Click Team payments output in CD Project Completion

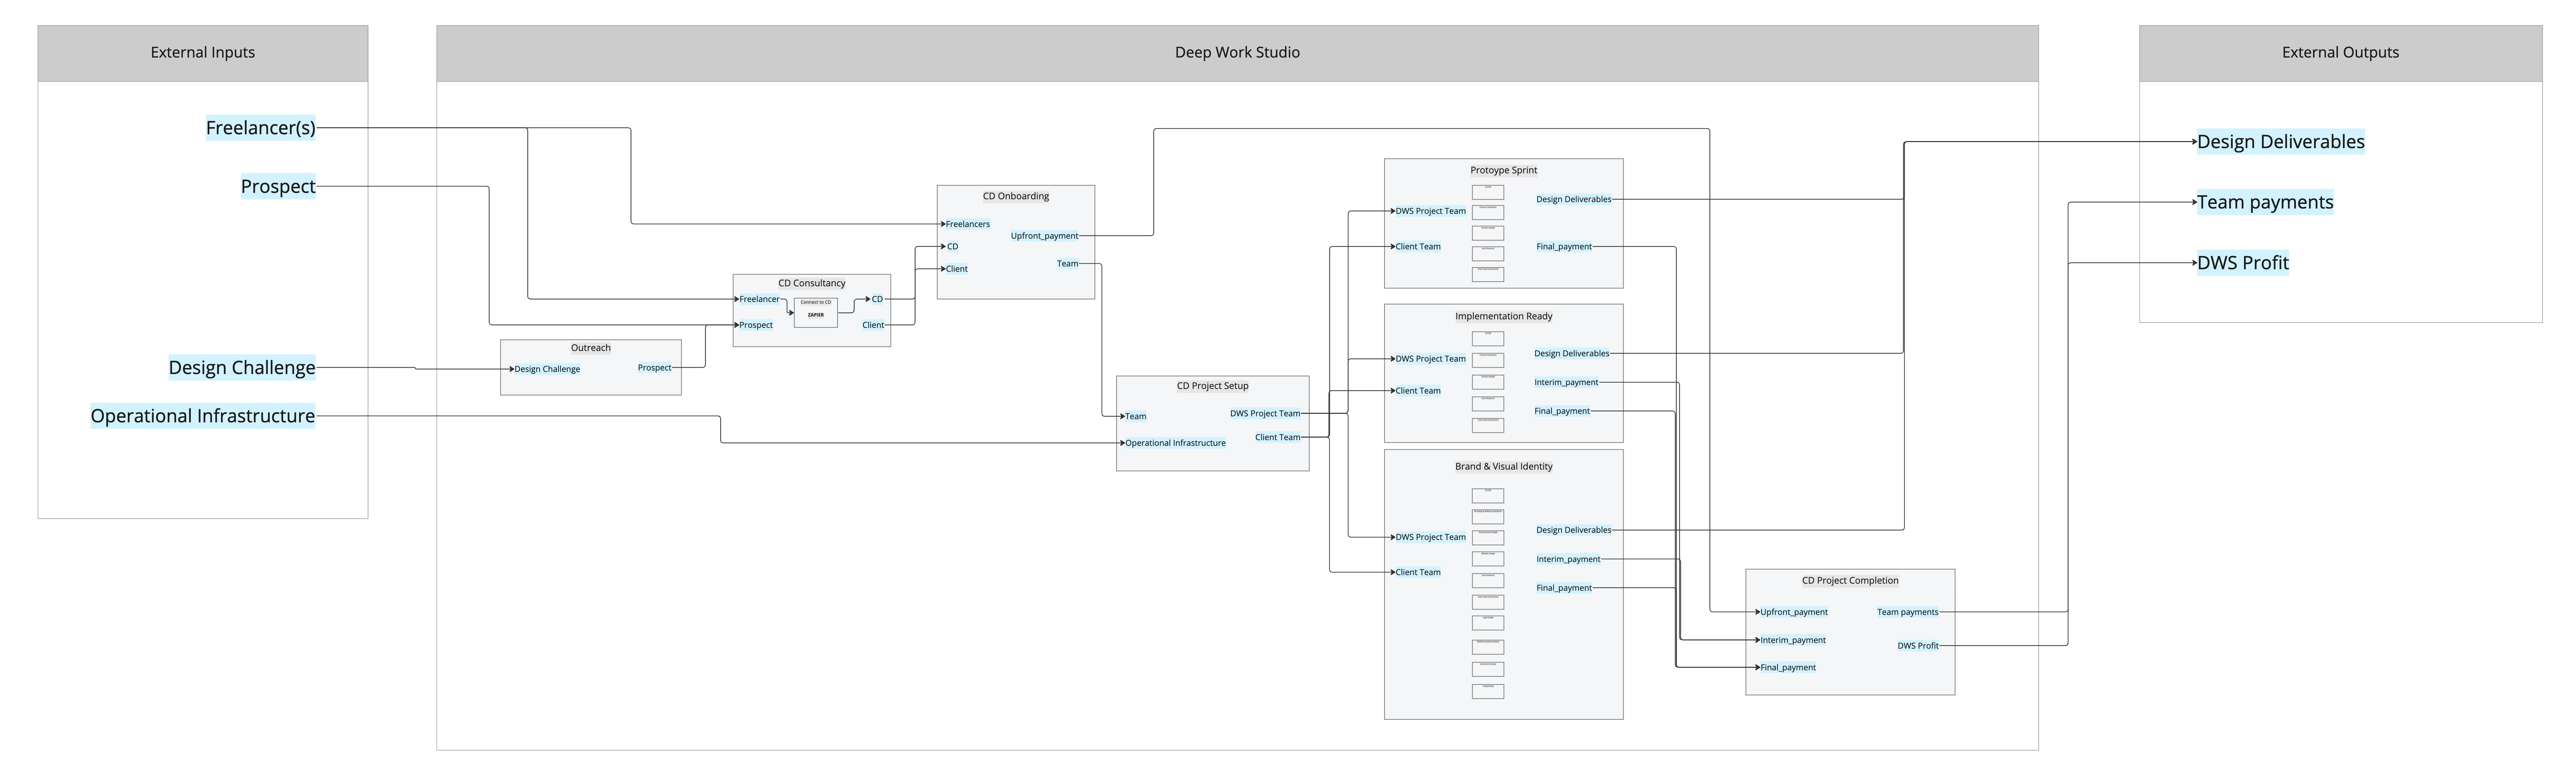coord(1908,612)
